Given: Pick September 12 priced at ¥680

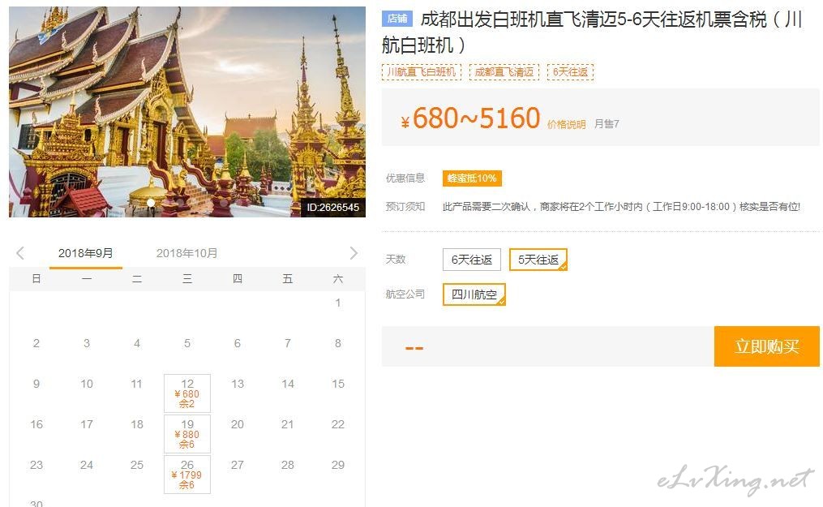Looking at the screenshot, I should (x=187, y=393).
